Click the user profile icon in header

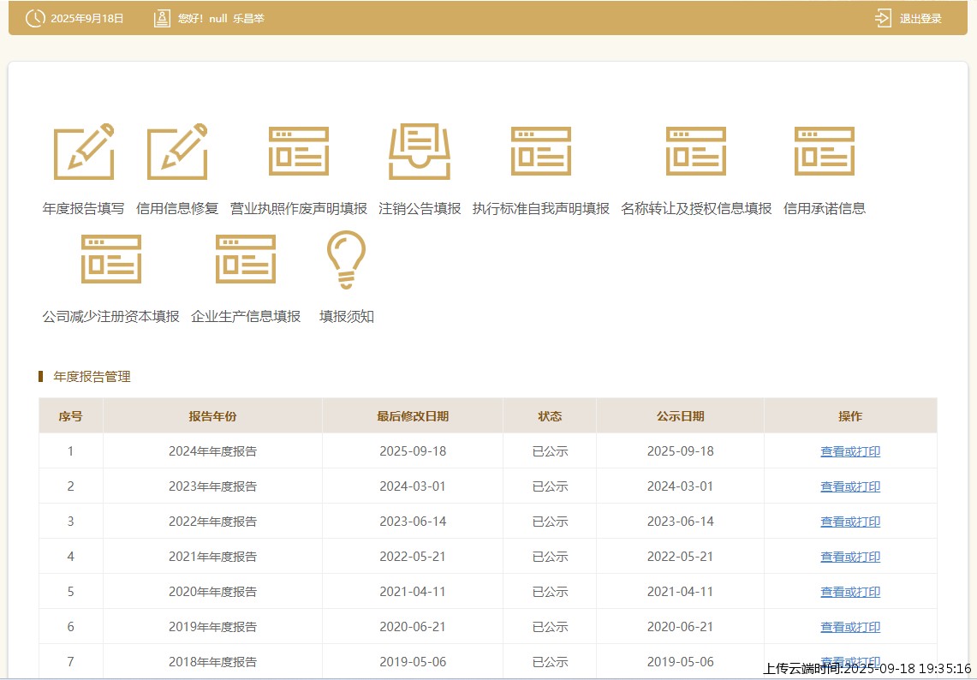[x=162, y=18]
